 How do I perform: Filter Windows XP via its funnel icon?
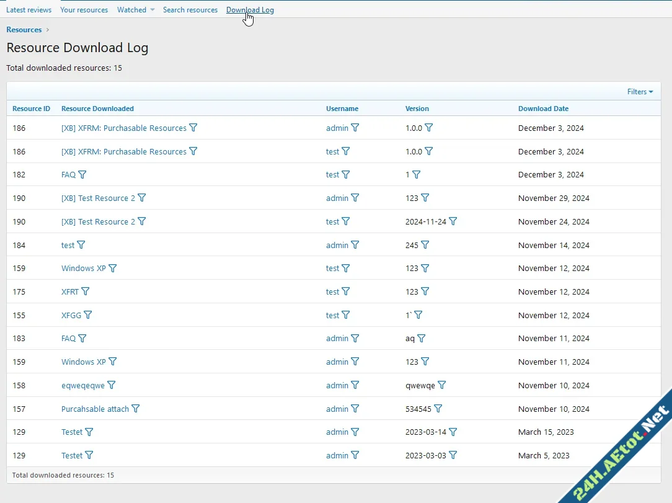[113, 268]
